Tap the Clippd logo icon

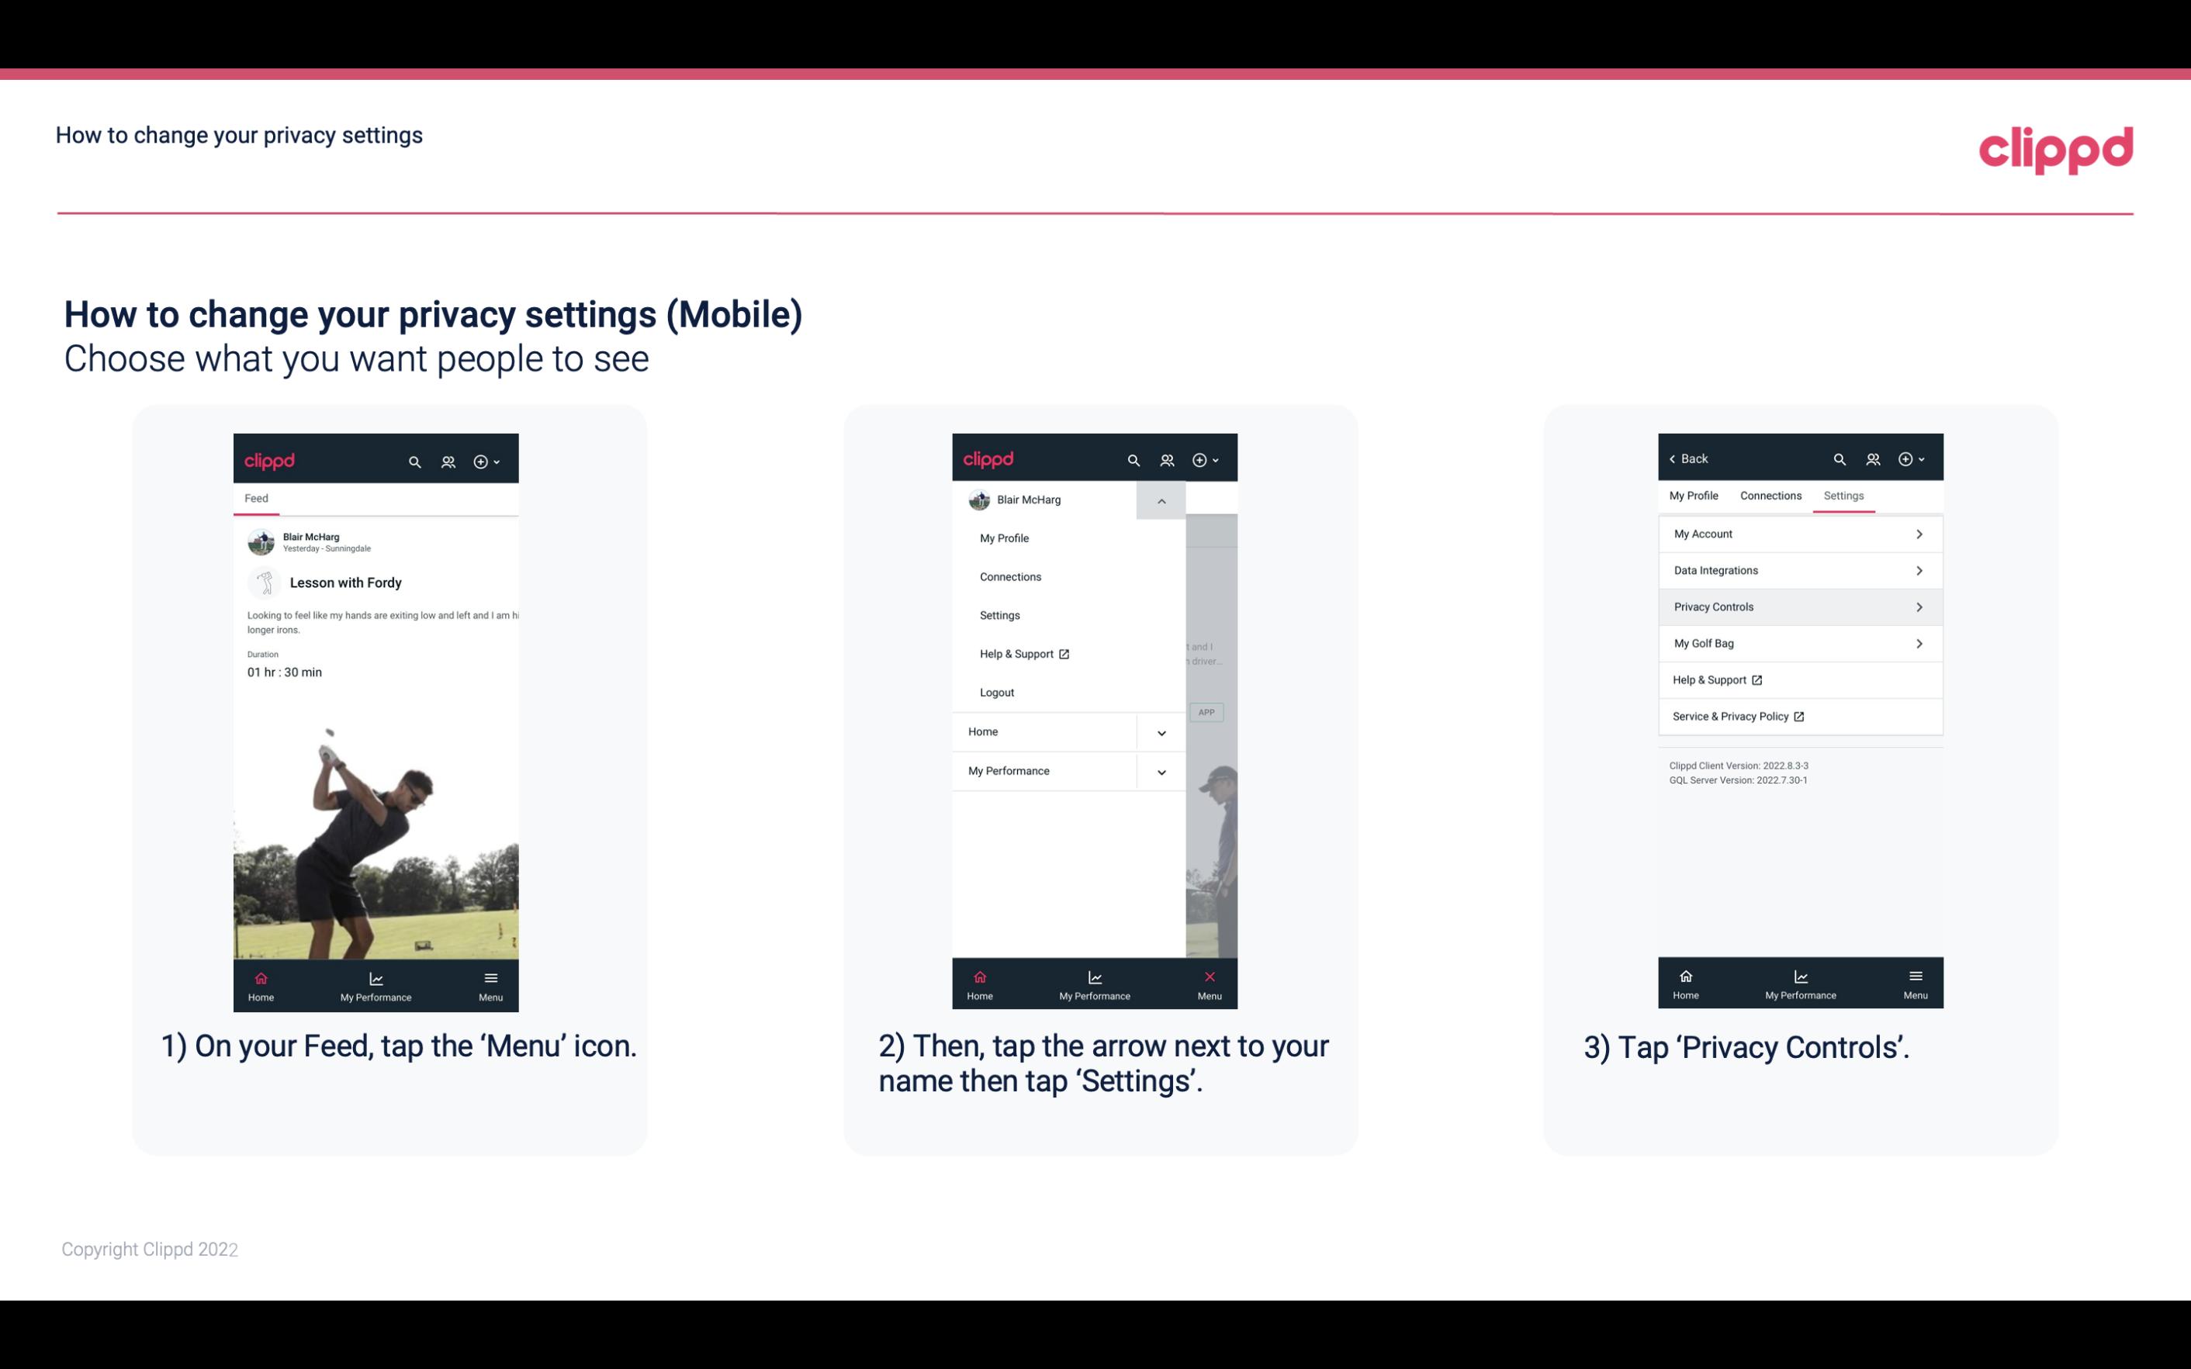click(2055, 148)
